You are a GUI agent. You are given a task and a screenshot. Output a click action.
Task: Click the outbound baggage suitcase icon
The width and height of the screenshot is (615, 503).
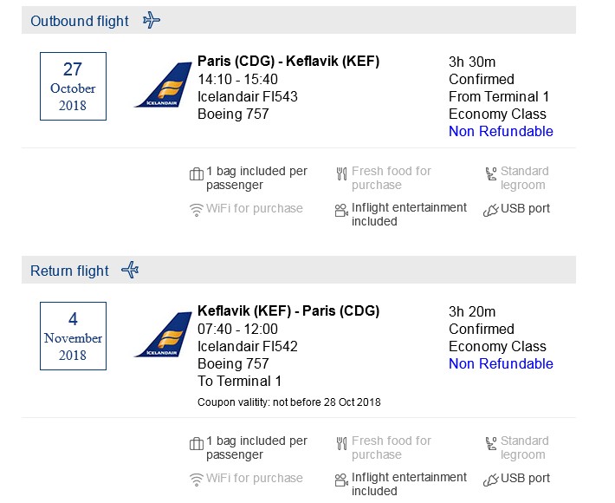196,173
